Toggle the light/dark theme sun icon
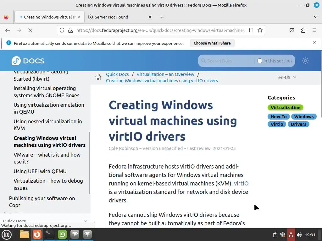The image size is (322, 241). coord(305,61)
